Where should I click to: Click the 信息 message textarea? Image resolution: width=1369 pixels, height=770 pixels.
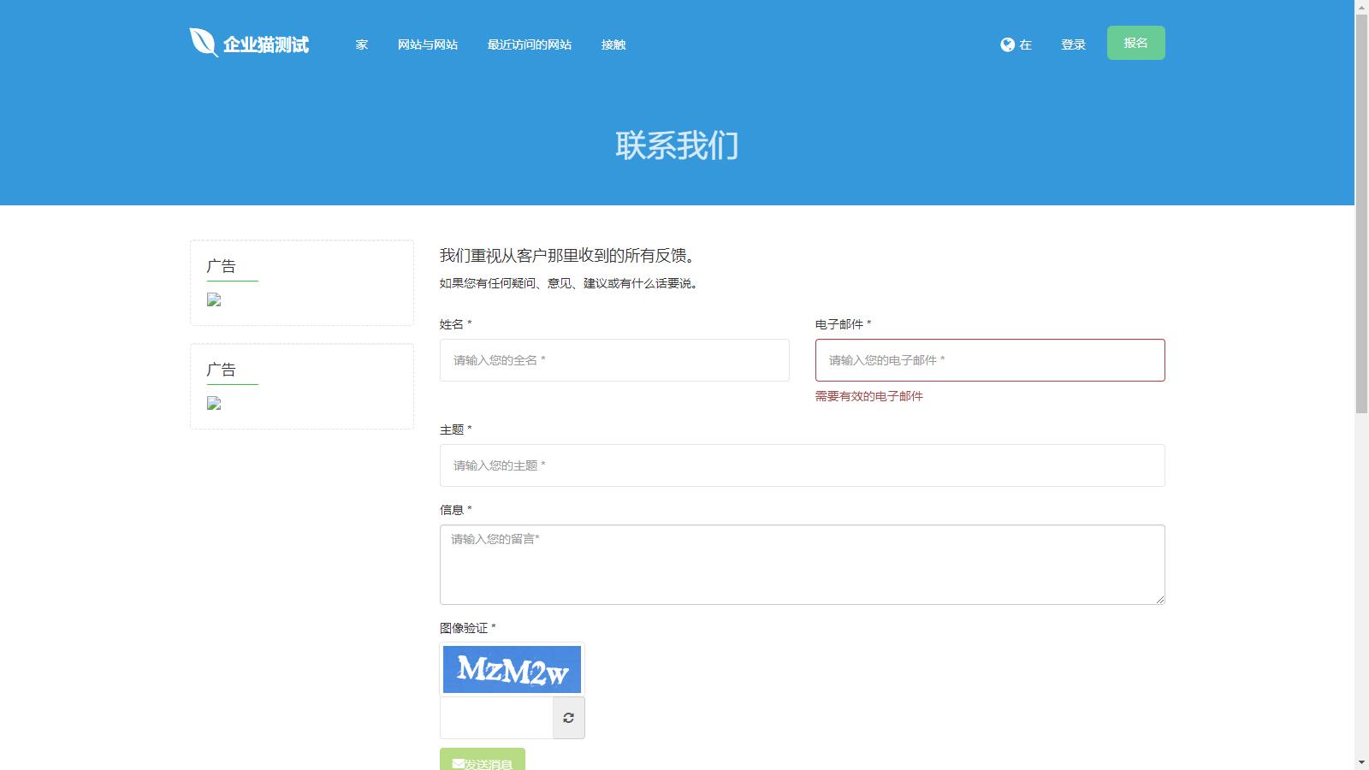(x=802, y=565)
